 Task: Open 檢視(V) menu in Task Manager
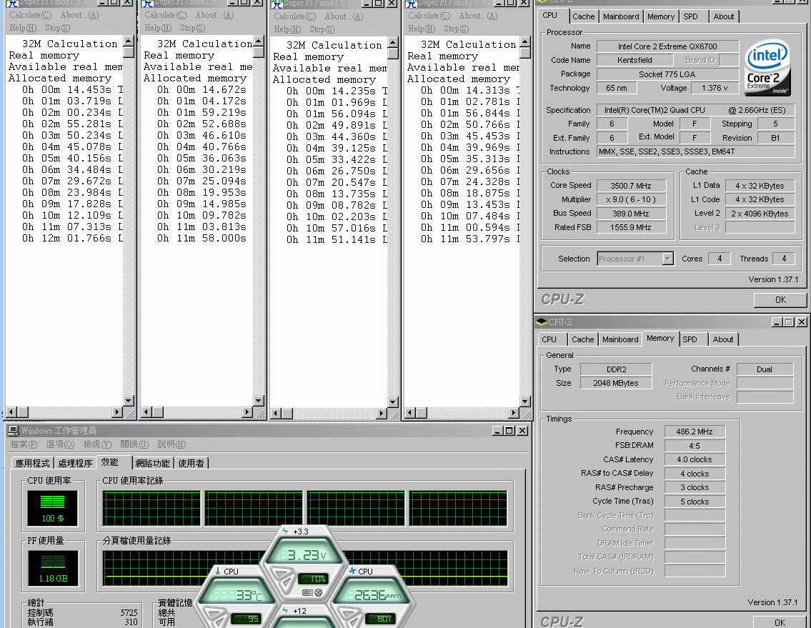point(97,444)
